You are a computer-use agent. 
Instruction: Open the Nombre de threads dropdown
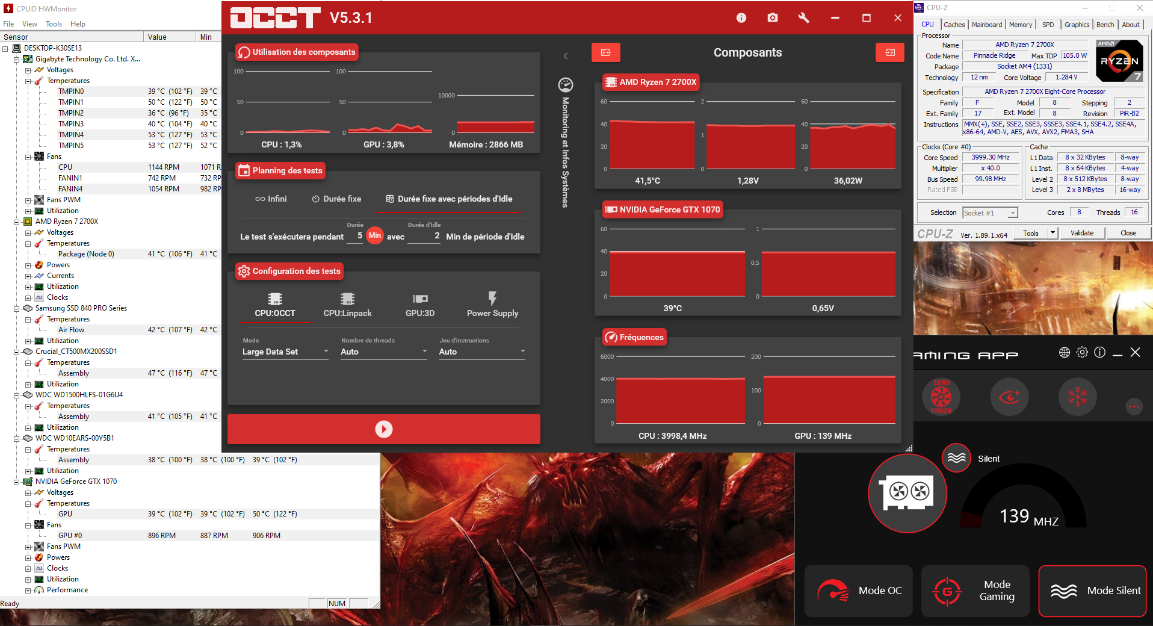pos(384,352)
